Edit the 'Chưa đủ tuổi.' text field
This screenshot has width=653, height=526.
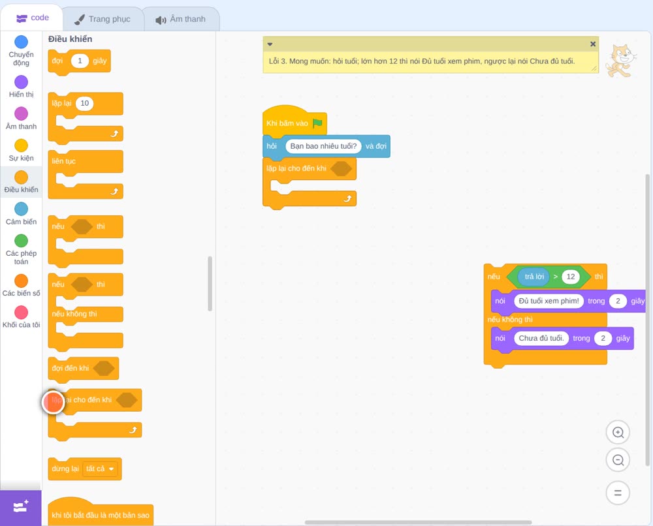[x=541, y=338]
